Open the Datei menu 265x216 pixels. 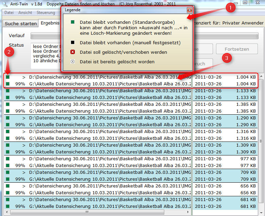coord(9,13)
